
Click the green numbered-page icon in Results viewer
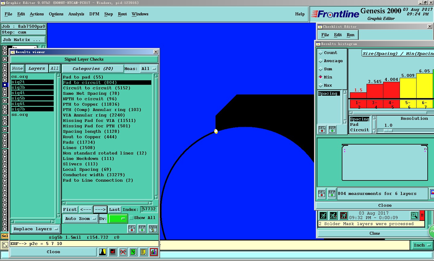[133, 252]
